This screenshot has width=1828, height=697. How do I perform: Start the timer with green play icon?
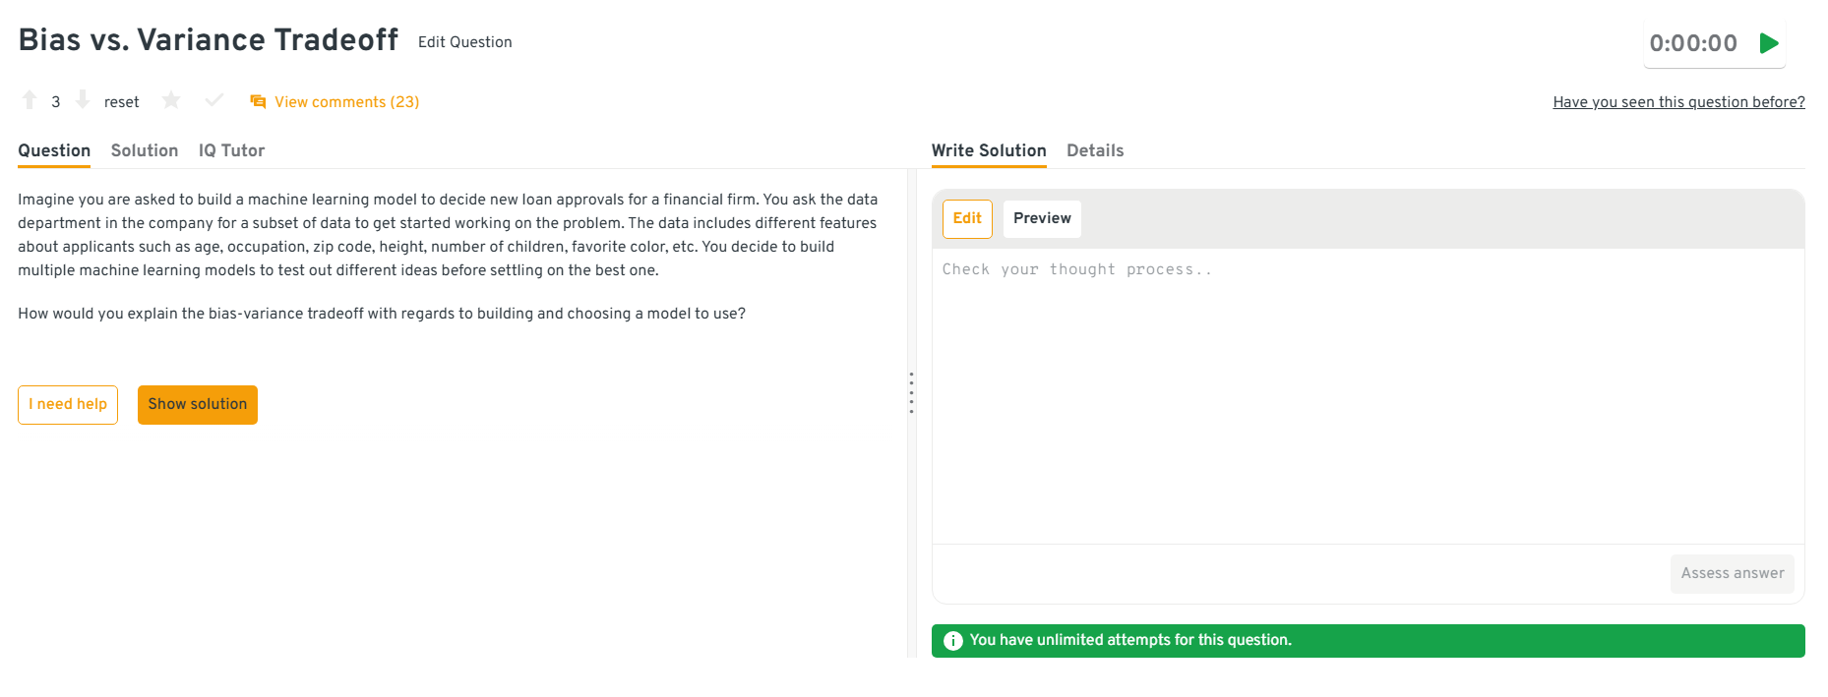pyautogui.click(x=1769, y=43)
